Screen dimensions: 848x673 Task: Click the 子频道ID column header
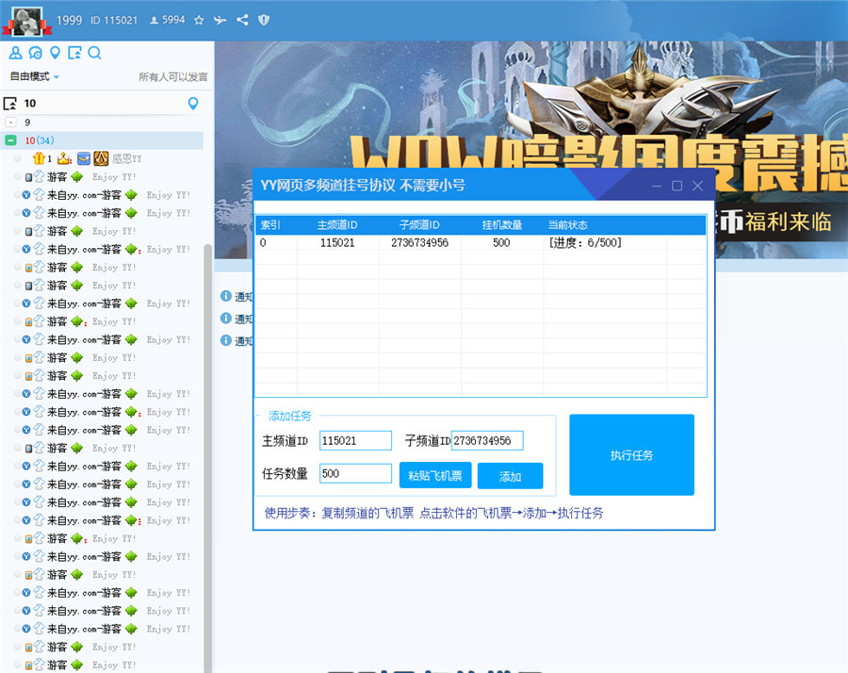click(419, 224)
